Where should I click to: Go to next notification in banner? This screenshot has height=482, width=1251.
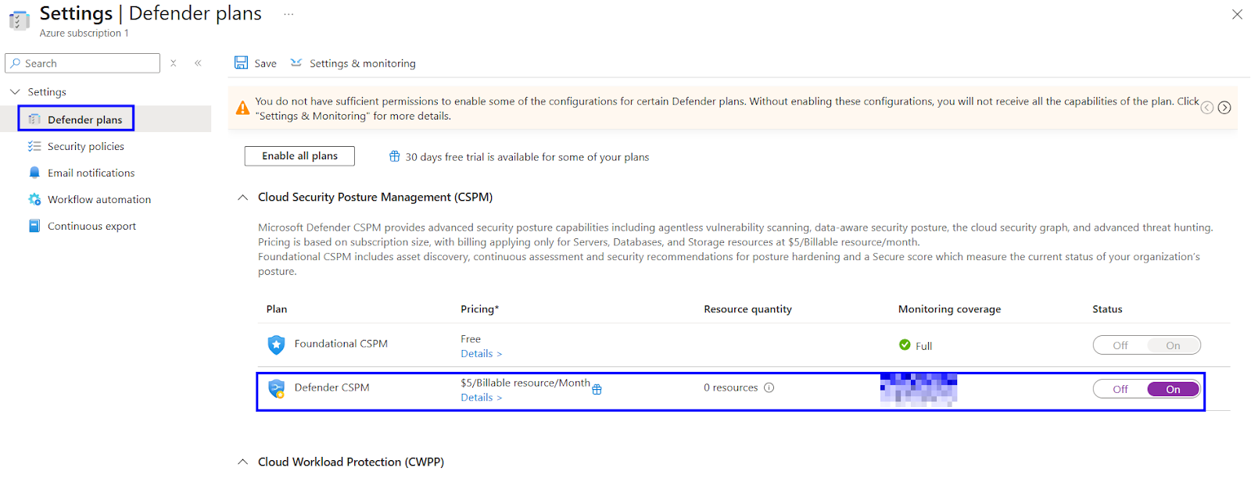click(x=1224, y=108)
